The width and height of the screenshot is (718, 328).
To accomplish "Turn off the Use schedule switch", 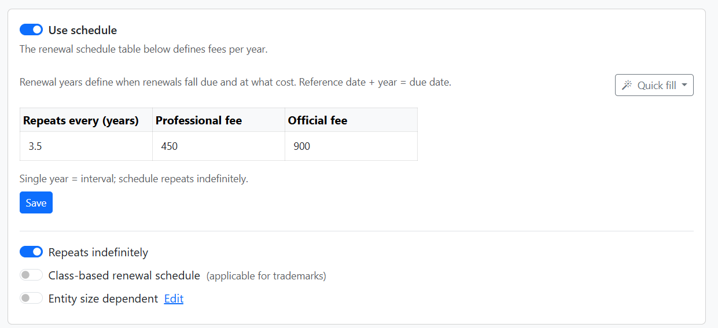I will click(31, 30).
